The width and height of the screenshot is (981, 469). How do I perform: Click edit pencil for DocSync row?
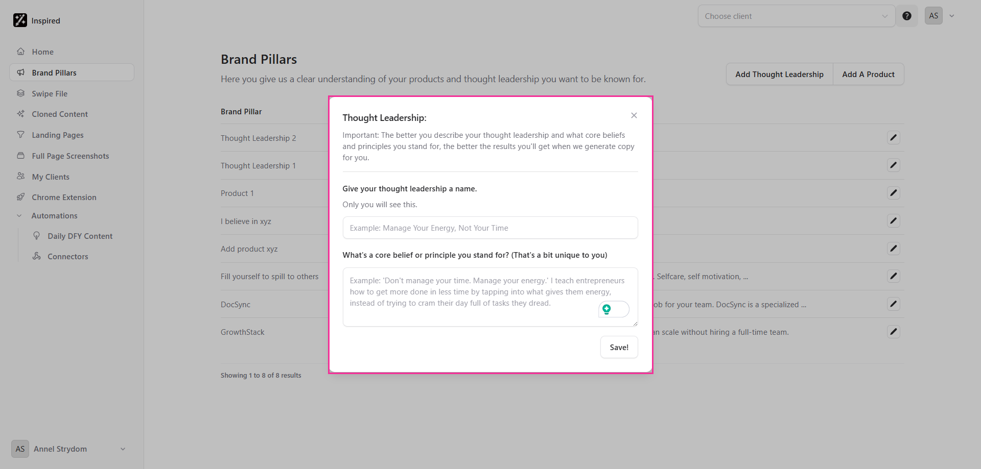pyautogui.click(x=893, y=304)
